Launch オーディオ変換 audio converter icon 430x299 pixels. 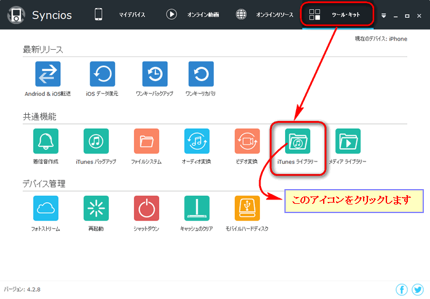197,141
